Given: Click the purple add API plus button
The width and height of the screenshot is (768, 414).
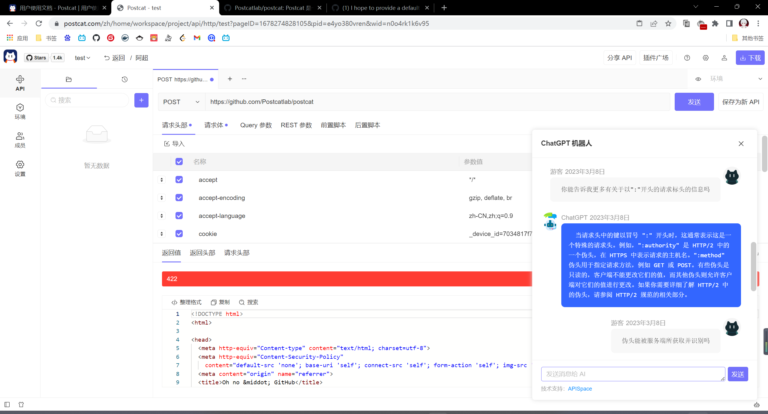Looking at the screenshot, I should pos(141,100).
